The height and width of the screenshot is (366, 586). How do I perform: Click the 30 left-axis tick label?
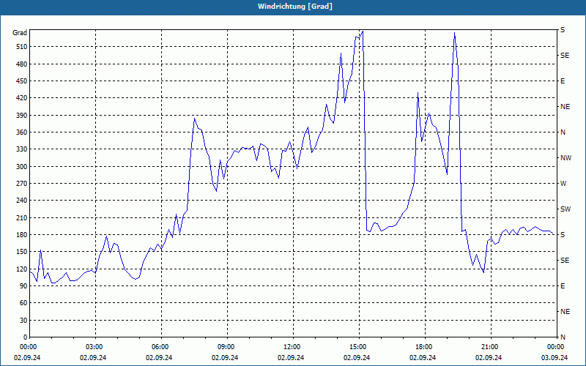click(23, 321)
